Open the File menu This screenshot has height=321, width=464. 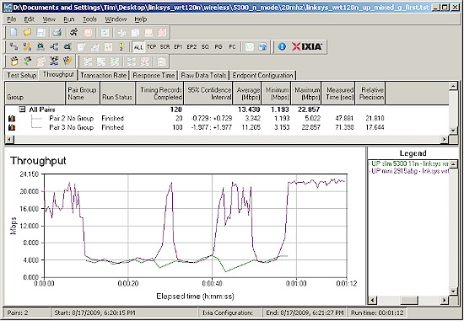(x=12, y=19)
